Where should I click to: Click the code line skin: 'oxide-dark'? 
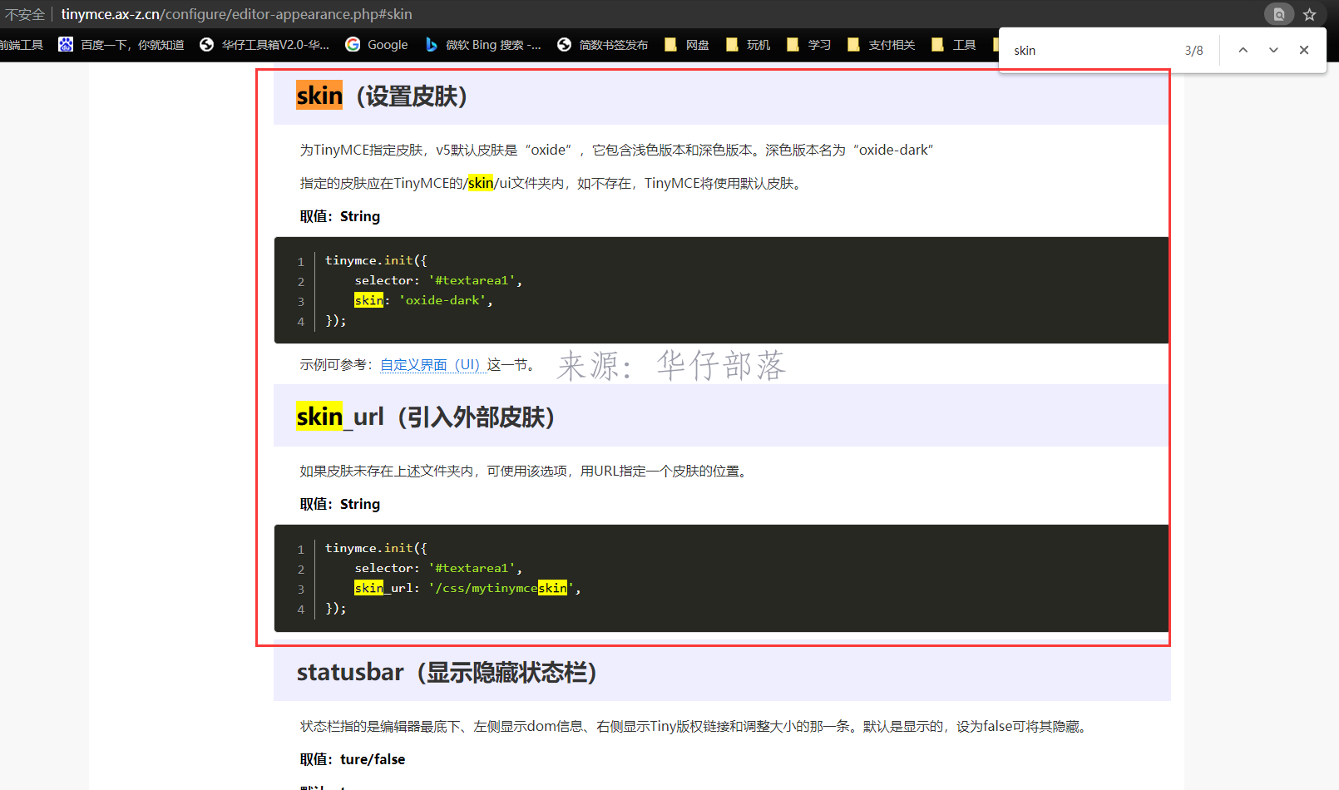point(423,300)
